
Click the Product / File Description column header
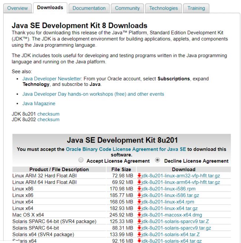(59, 169)
